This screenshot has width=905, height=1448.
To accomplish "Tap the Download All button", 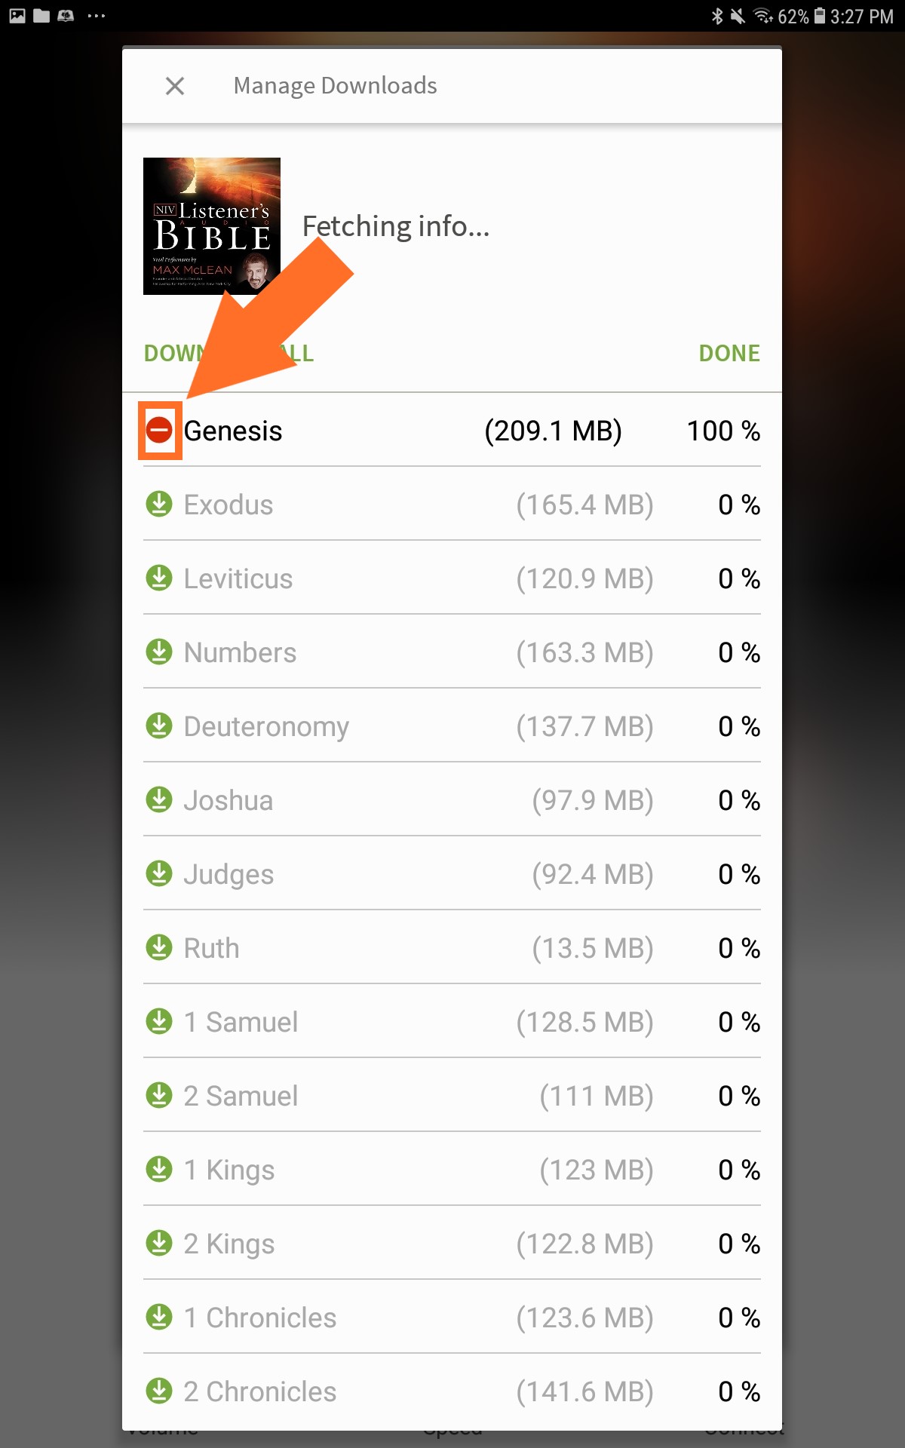I will pos(229,353).
